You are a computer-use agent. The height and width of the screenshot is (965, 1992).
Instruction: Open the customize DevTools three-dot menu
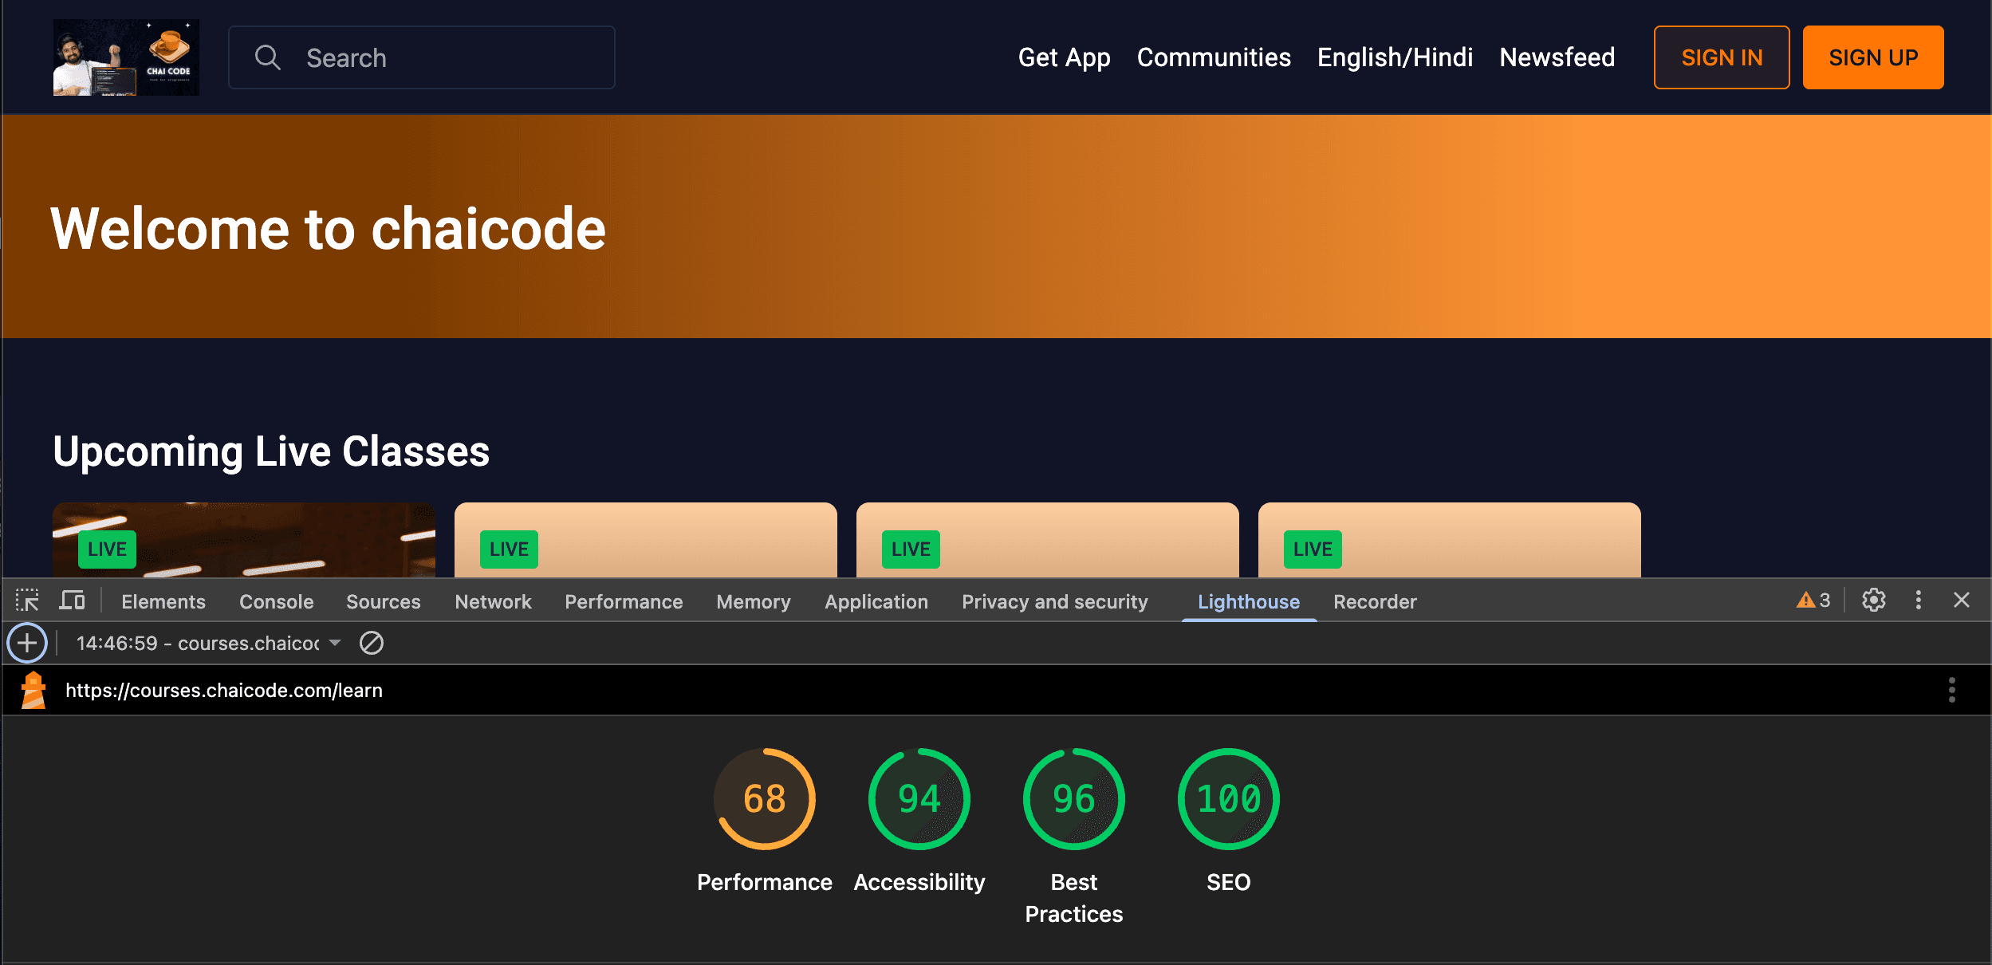pyautogui.click(x=1919, y=601)
